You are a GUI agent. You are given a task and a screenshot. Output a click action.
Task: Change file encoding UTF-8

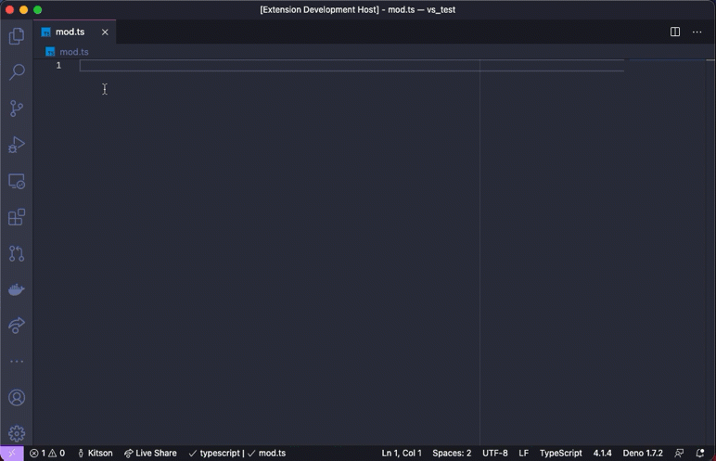click(495, 454)
